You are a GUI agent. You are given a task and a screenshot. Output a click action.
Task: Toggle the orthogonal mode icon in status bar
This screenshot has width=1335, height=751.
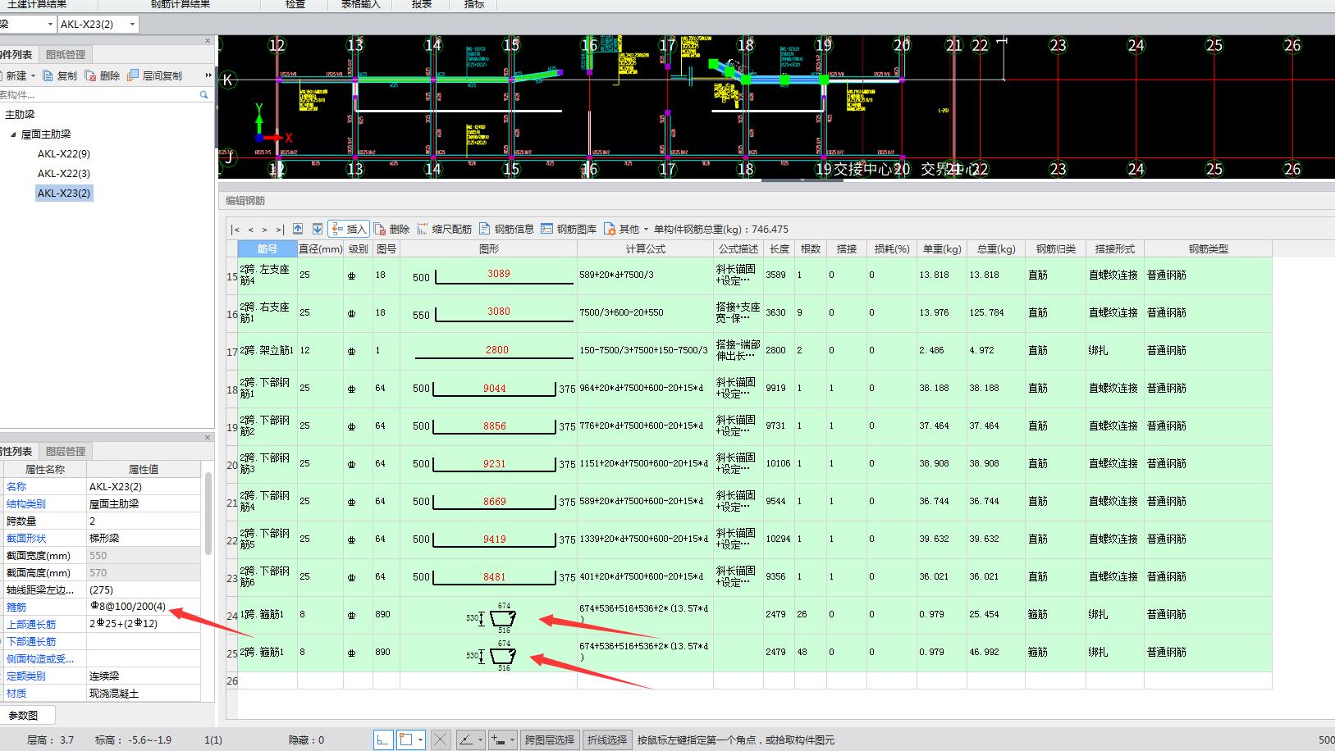(x=383, y=740)
